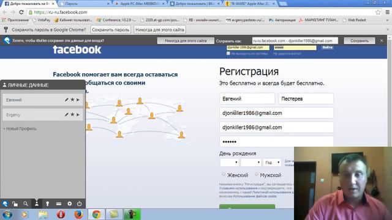392x220 pixels.
Task: Expand the Евгений profile arrow
Action: pyautogui.click(x=78, y=100)
